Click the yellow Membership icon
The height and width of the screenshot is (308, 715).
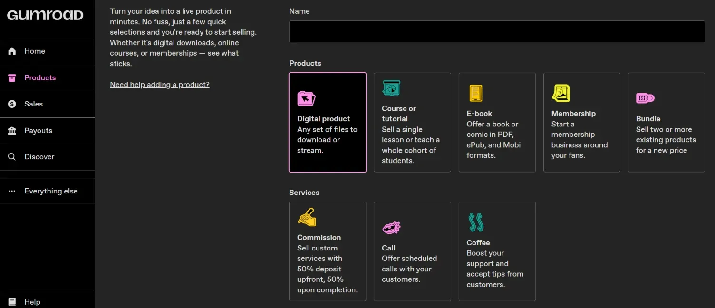(561, 93)
